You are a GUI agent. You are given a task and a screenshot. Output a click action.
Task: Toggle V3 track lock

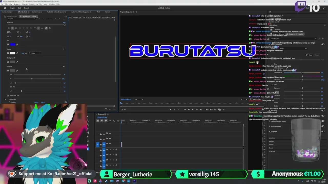point(101,134)
